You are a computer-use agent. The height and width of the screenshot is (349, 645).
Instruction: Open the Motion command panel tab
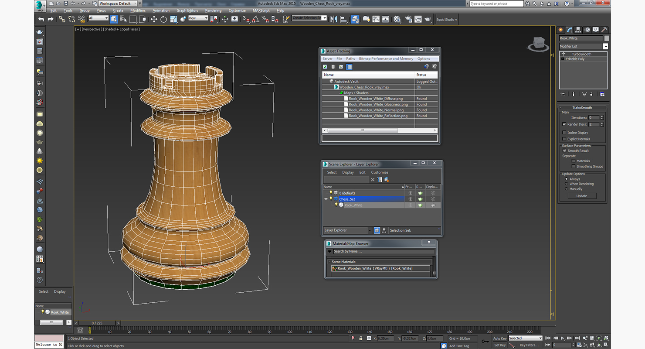(587, 30)
